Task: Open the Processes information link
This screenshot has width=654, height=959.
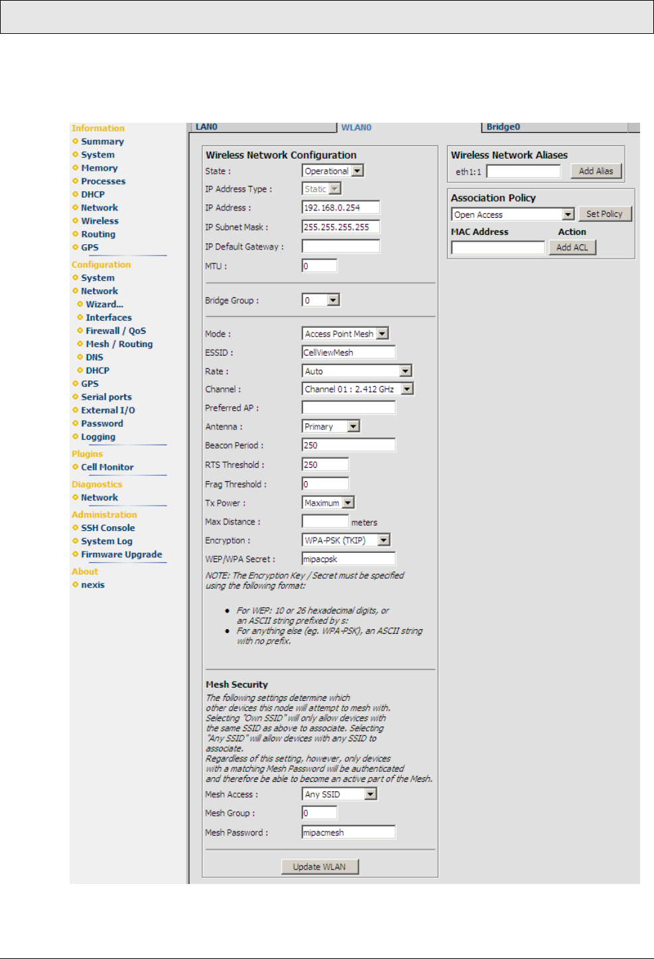Action: point(103,181)
